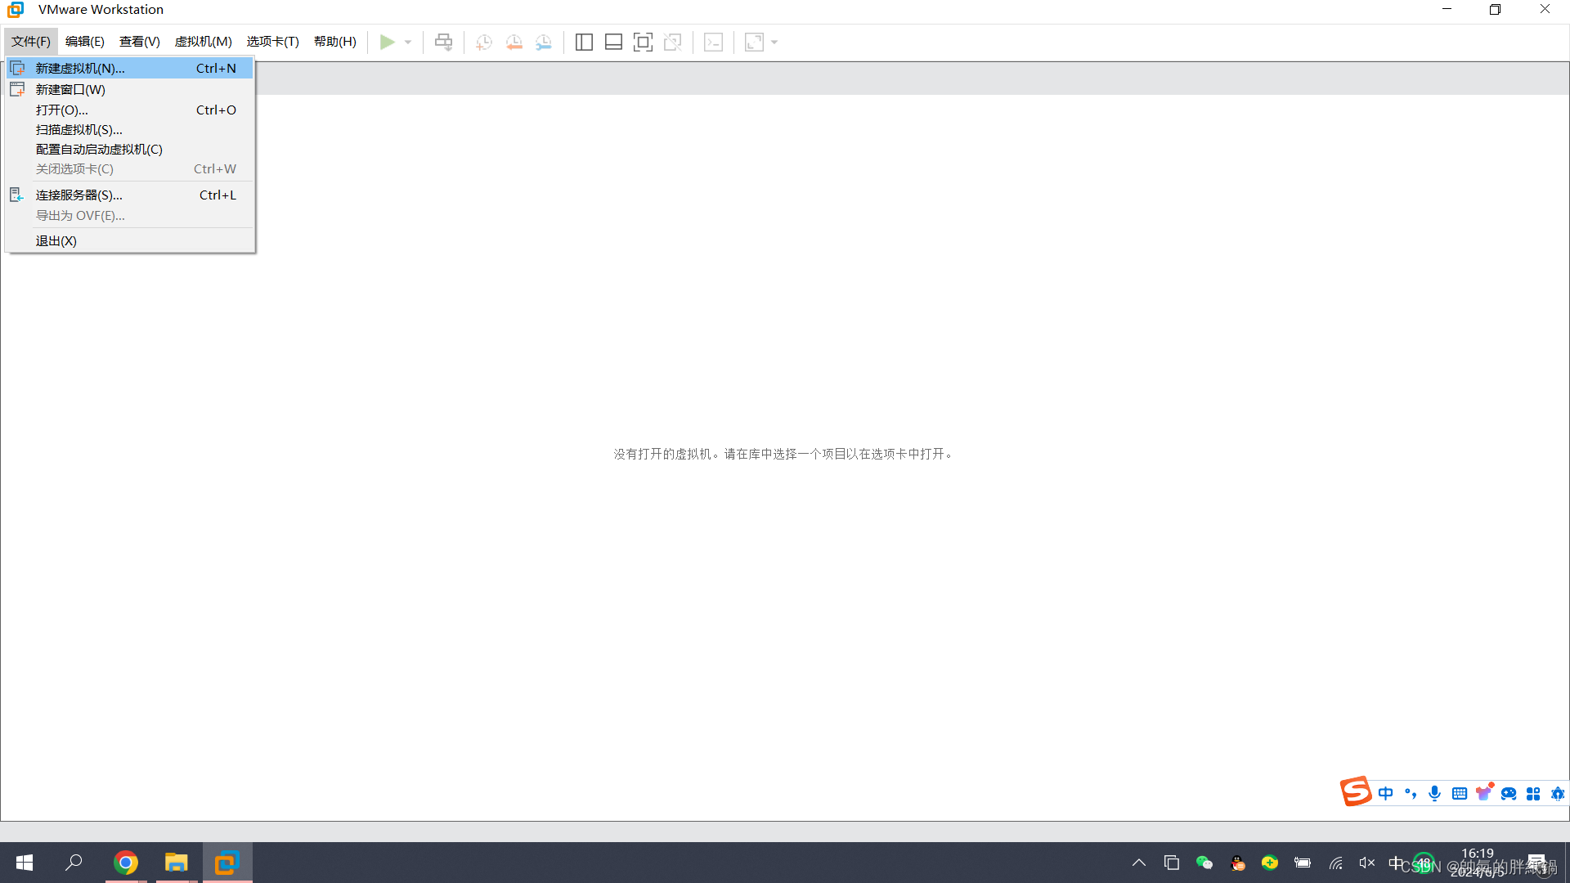
Task: Open the Sogou skin shirt icon
Action: coord(1484,792)
